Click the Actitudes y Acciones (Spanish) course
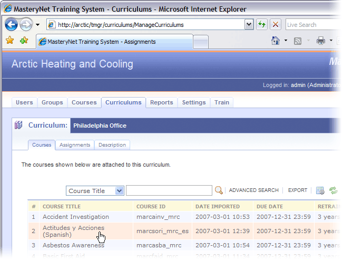The image size is (343, 260). tap(74, 231)
